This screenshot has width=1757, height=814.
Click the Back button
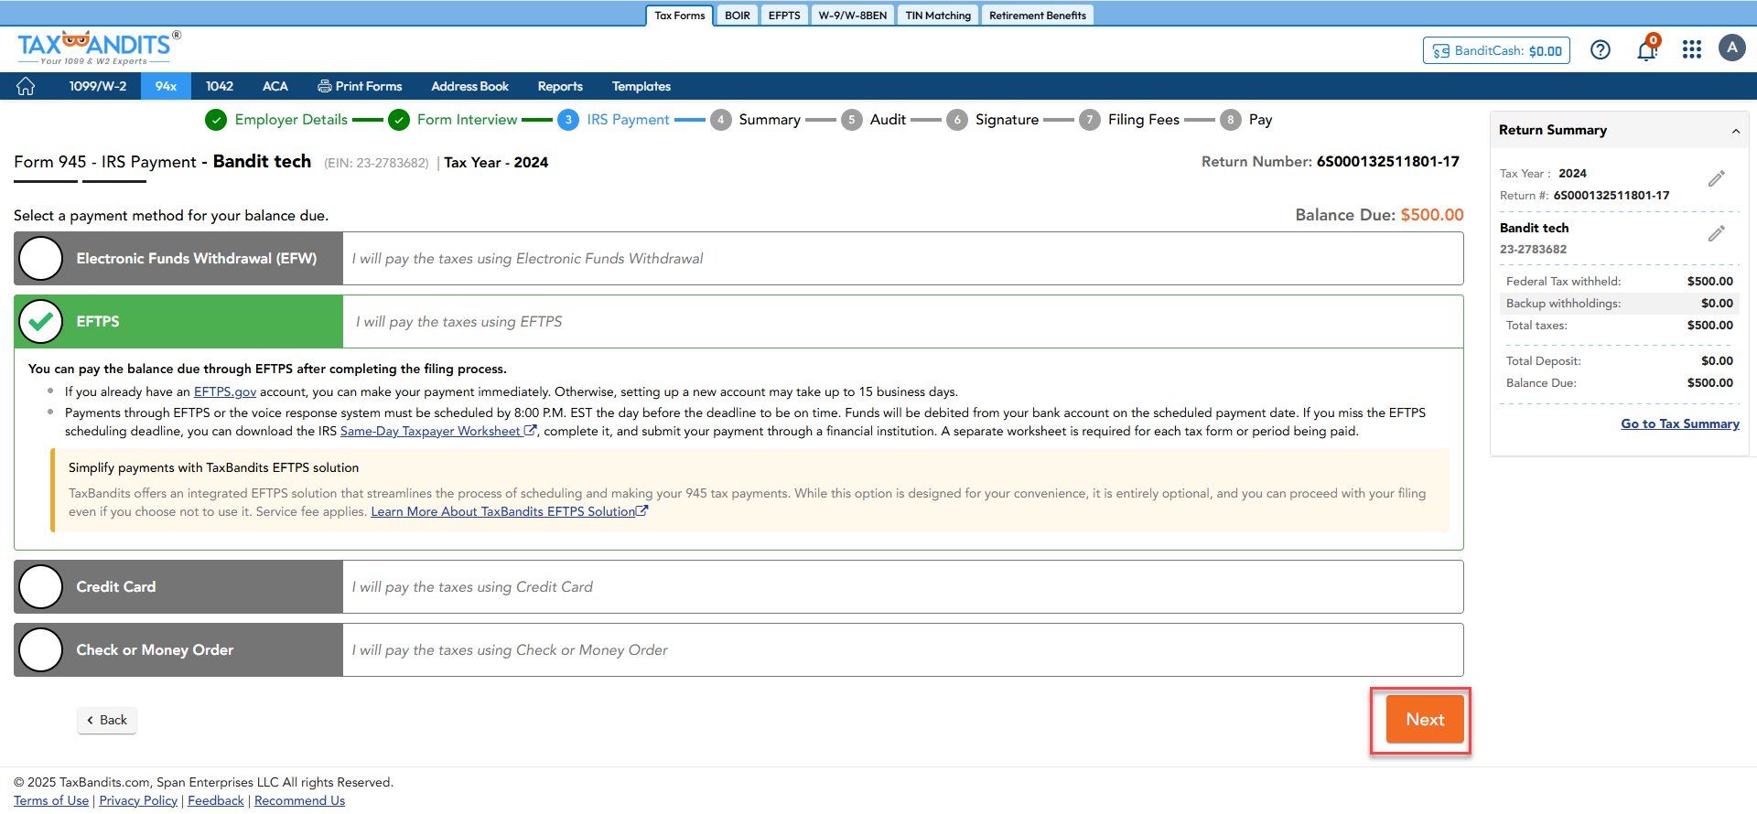[107, 721]
